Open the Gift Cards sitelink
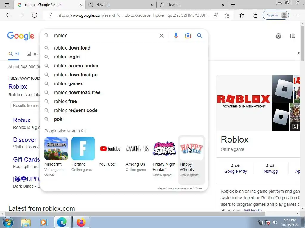The image size is (305, 228). click(x=26, y=159)
